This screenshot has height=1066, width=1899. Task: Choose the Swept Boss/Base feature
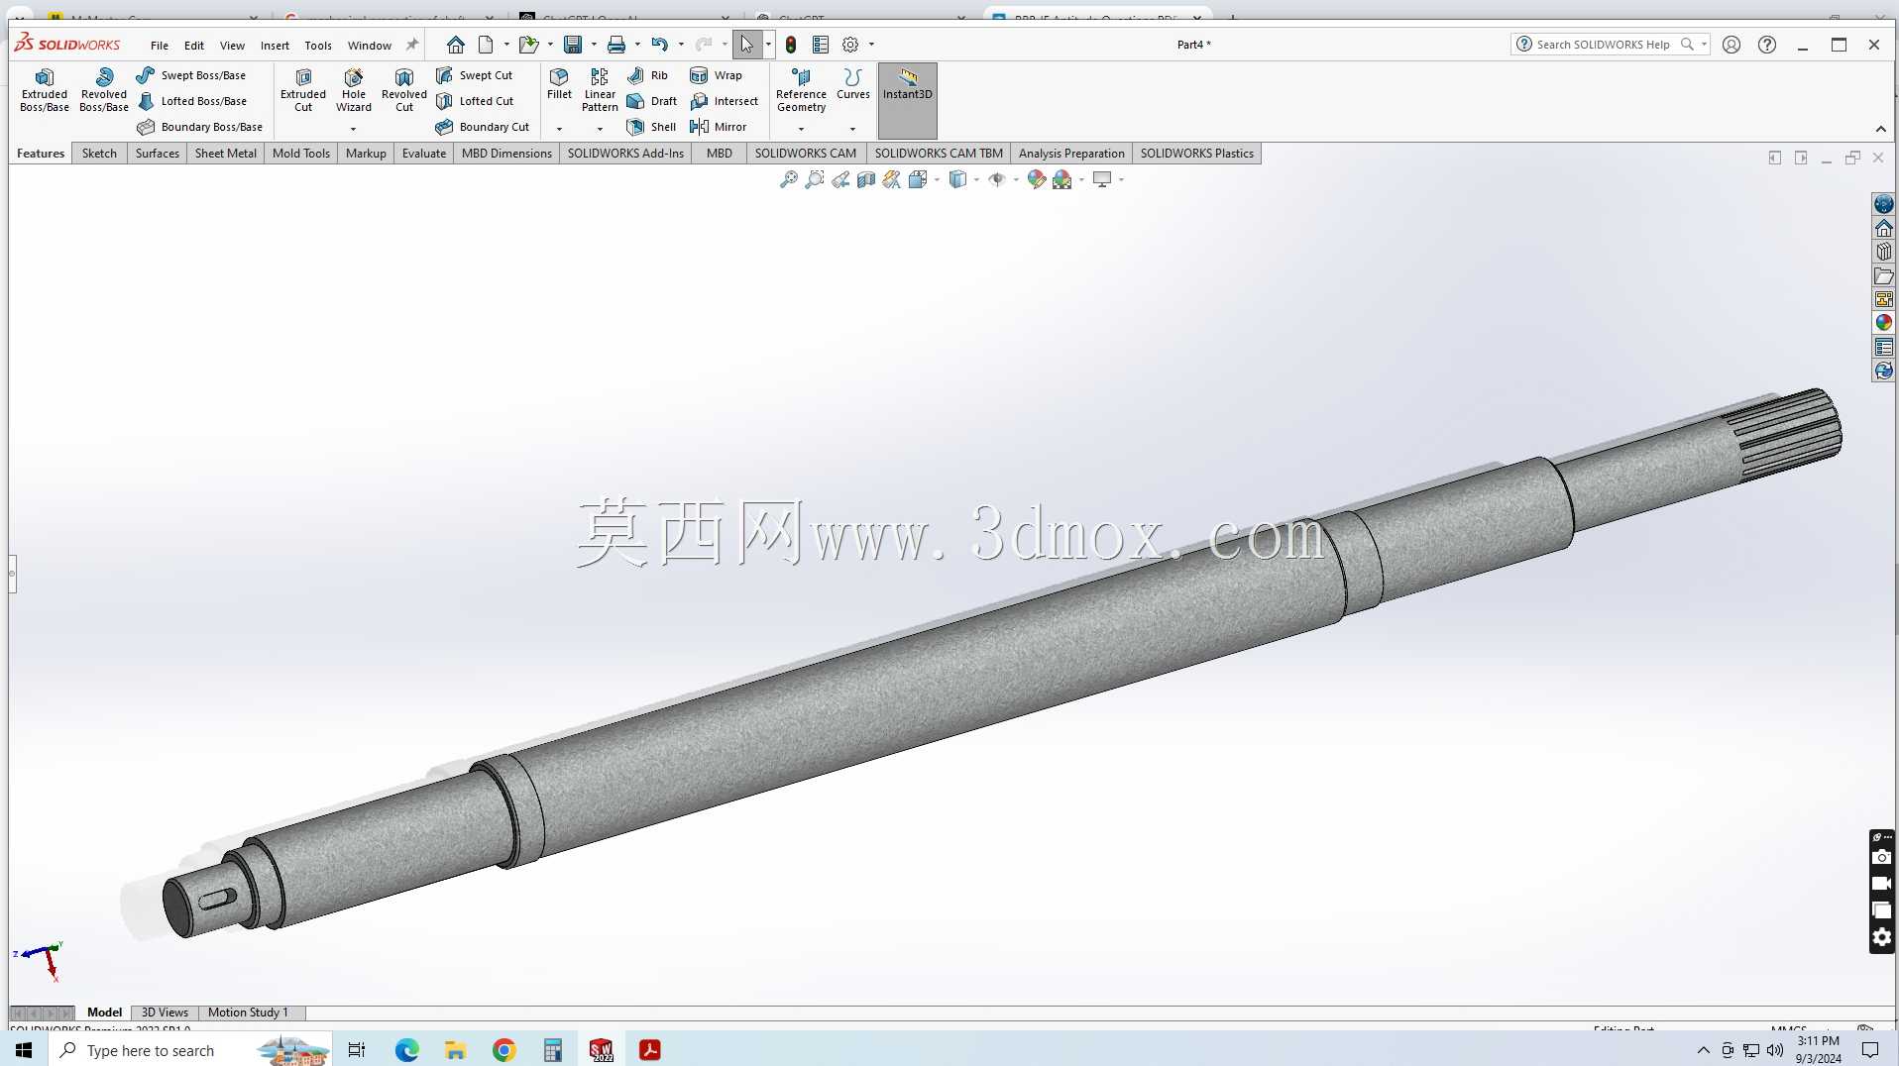pos(191,75)
